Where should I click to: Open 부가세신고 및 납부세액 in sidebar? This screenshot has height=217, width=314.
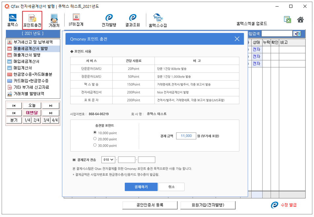pyautogui.click(x=33, y=42)
